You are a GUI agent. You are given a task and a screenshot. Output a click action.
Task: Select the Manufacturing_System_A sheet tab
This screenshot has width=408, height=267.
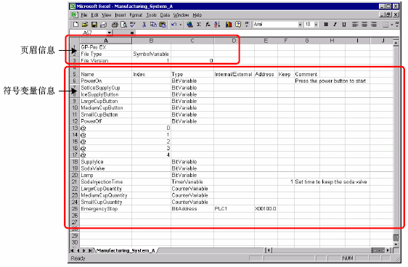coord(126,250)
